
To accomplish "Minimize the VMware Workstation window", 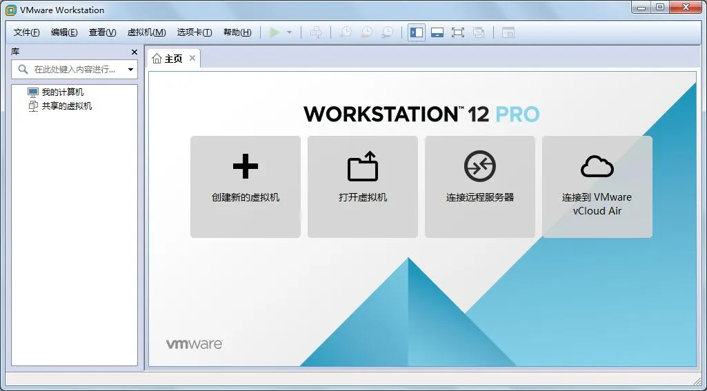I will (x=642, y=7).
